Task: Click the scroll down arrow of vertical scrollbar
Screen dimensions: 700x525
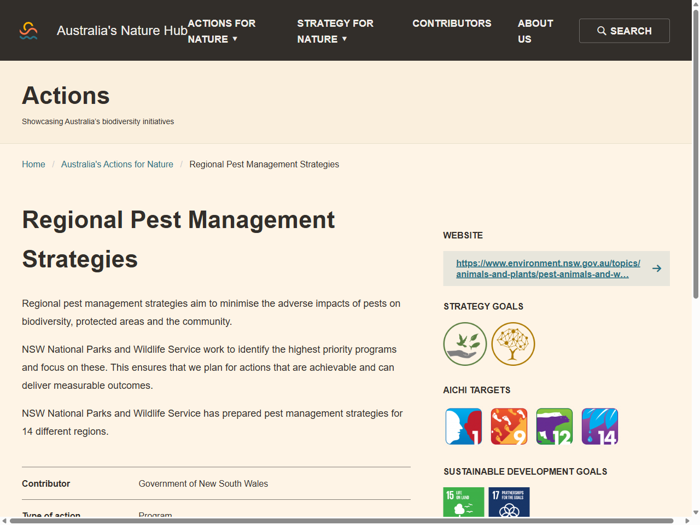Action: tap(696, 513)
